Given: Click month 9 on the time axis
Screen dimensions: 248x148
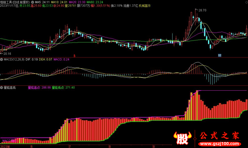Looking at the screenshot, I should 153,146.
